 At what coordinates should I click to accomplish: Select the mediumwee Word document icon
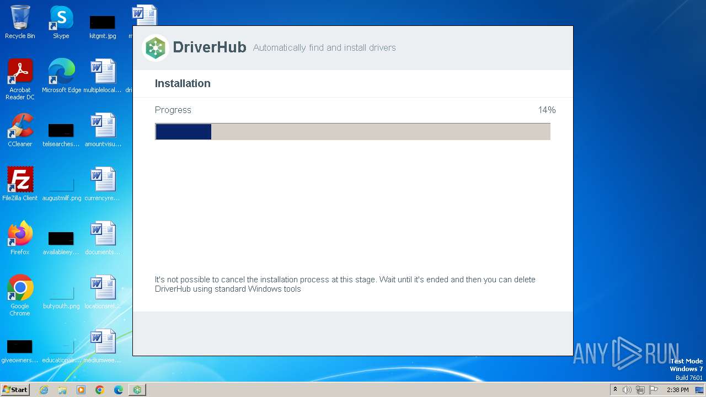[103, 346]
